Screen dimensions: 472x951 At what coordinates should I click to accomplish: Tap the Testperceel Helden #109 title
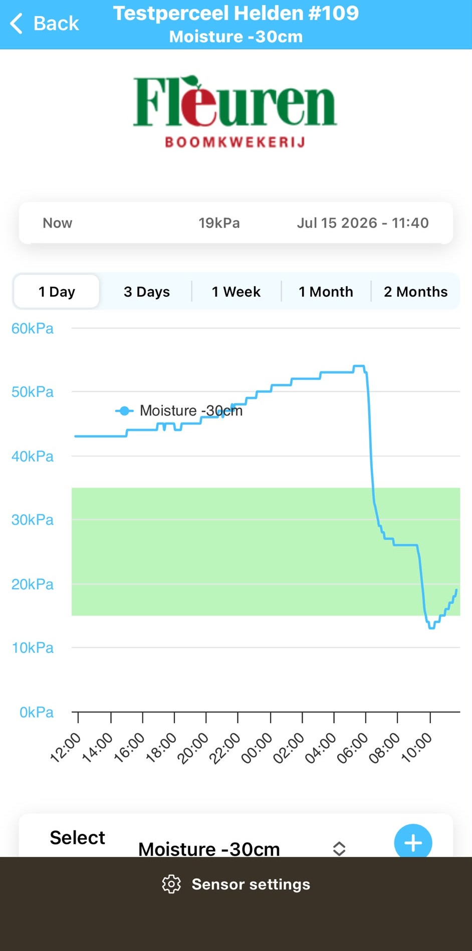(236, 14)
